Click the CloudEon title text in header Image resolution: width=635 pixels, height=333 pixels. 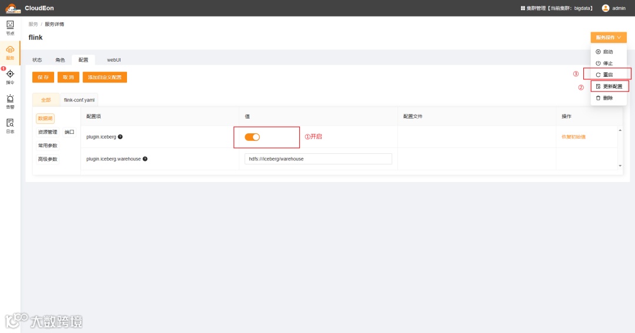(39, 8)
